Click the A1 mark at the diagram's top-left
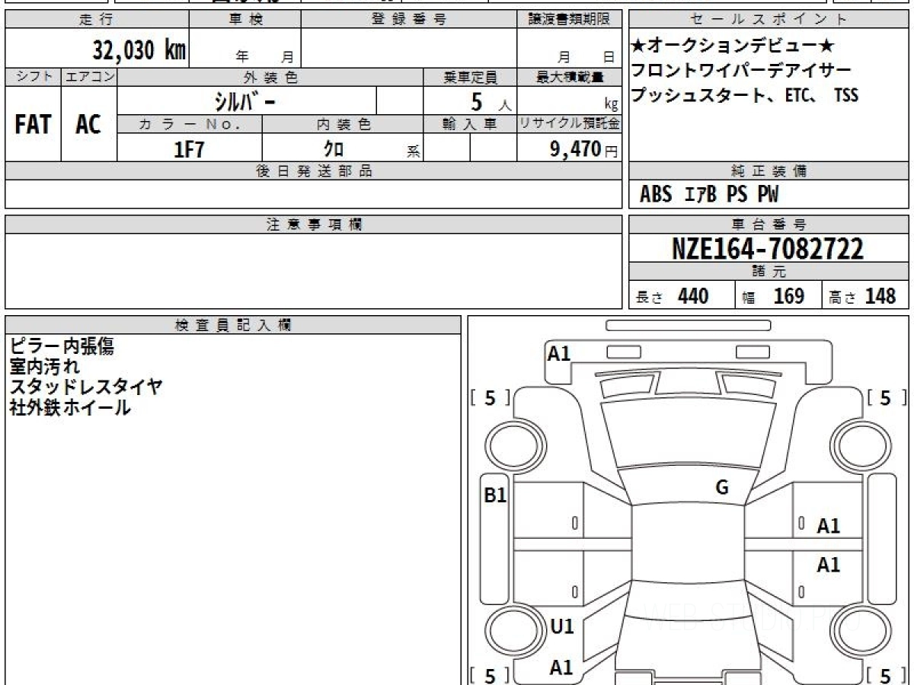914x685 pixels. click(x=559, y=353)
